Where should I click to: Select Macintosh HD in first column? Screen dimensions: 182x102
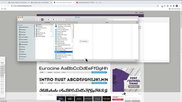click(x=44, y=33)
